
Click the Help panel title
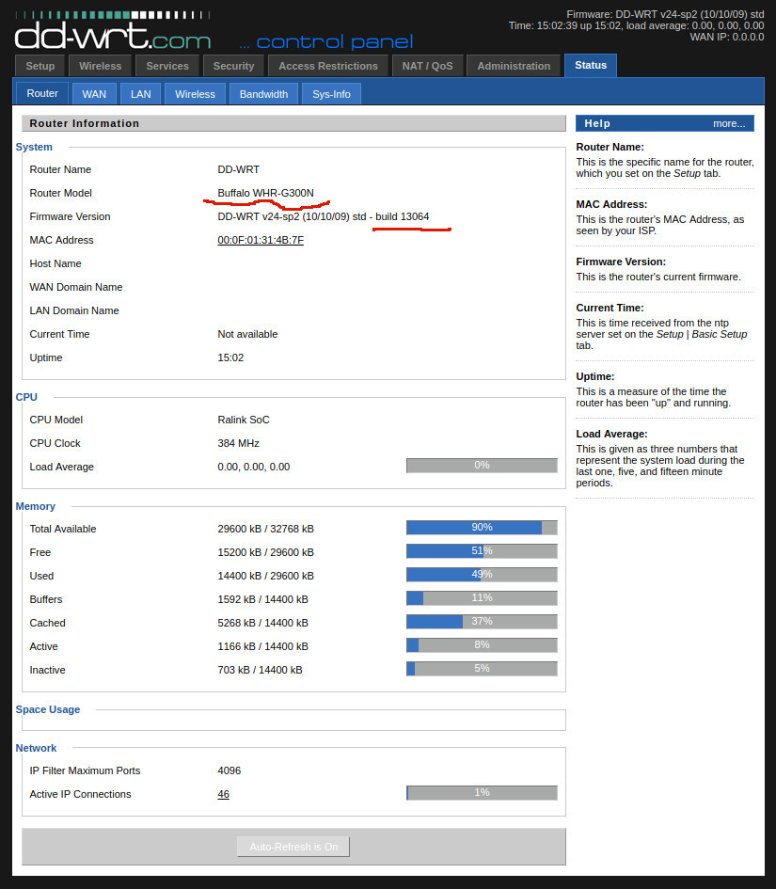597,123
